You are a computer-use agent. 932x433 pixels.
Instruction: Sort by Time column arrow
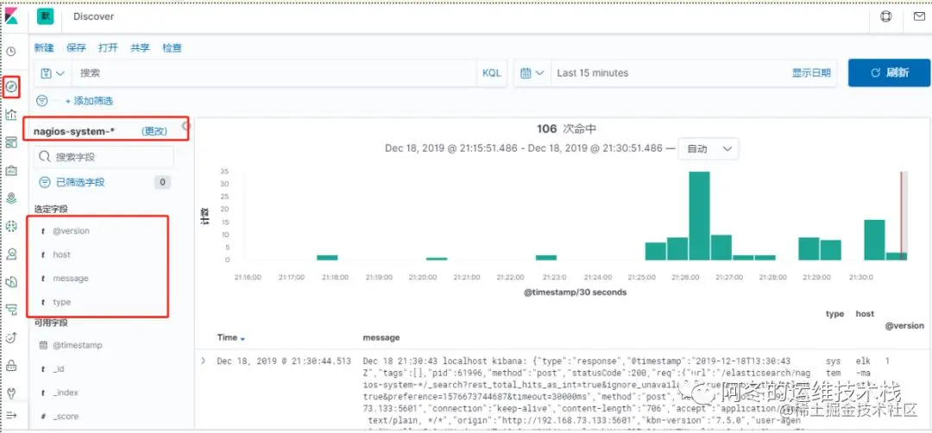tap(242, 338)
